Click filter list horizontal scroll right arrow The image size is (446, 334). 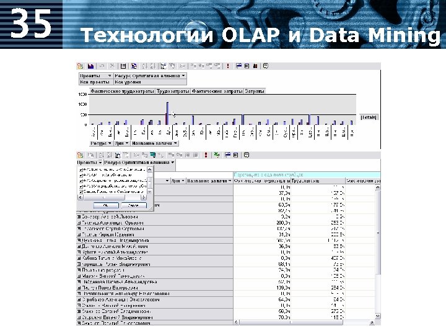coord(144,197)
